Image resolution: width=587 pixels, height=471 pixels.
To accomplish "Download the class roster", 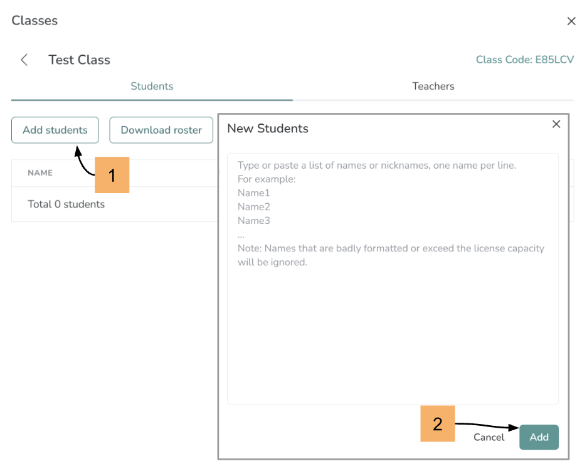I will [x=161, y=130].
